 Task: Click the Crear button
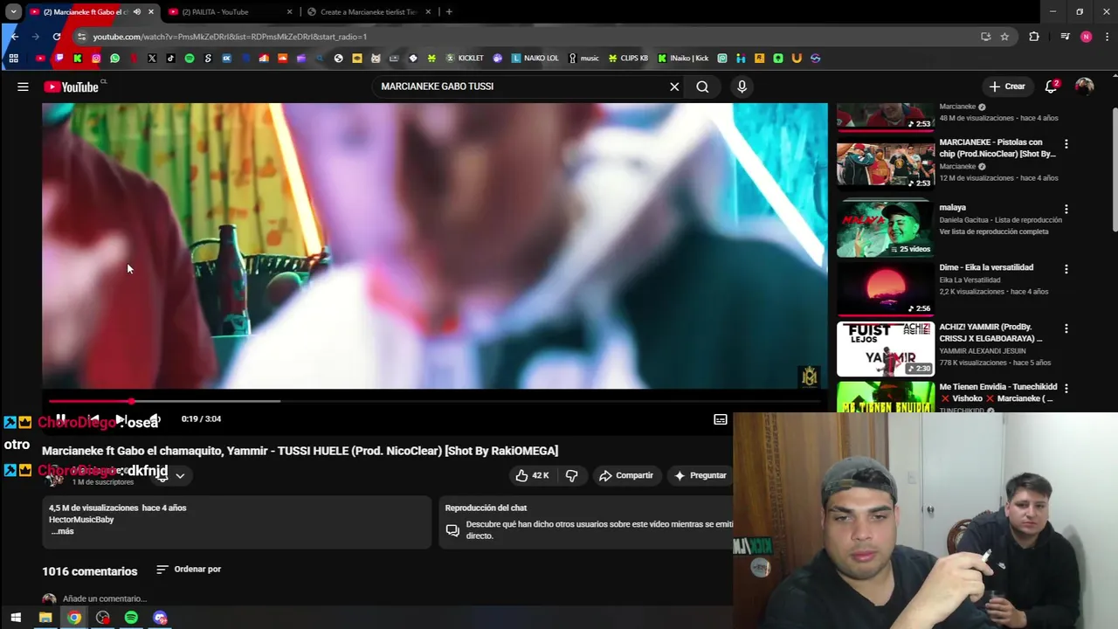point(1007,86)
